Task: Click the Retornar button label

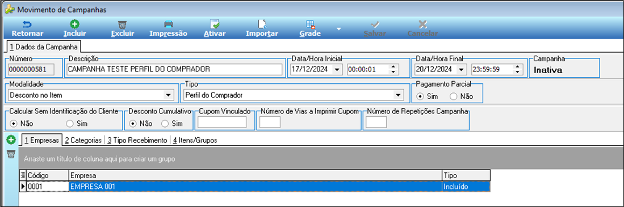Action: click(27, 34)
